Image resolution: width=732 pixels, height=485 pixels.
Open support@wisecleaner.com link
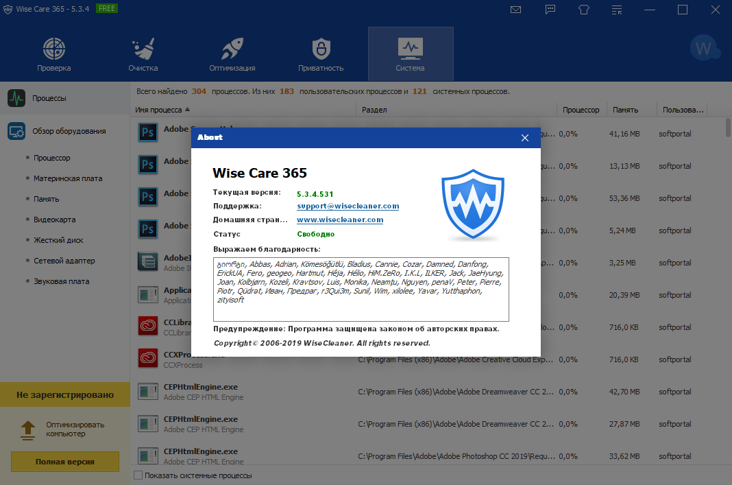click(347, 206)
